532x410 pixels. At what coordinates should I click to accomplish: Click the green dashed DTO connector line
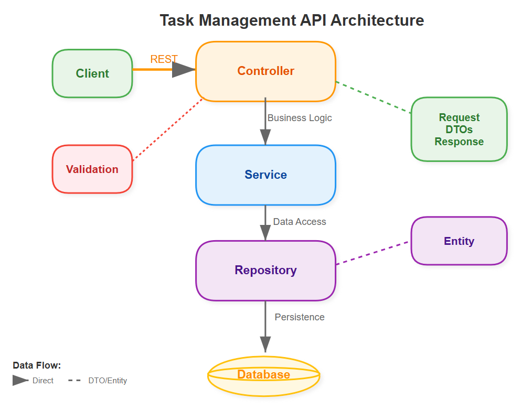click(373, 98)
